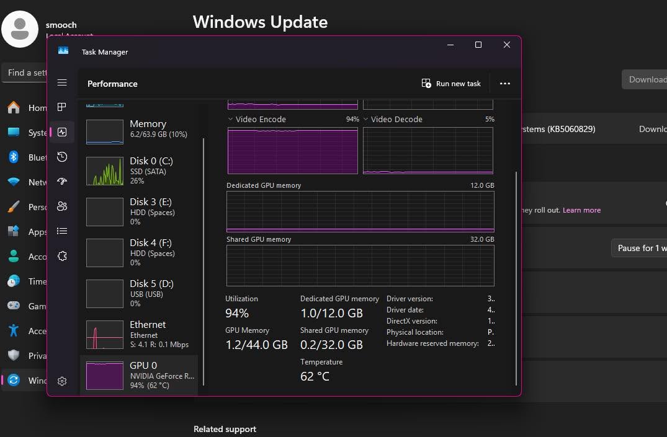Open the Learn more link
The width and height of the screenshot is (667, 437).
[x=581, y=210]
